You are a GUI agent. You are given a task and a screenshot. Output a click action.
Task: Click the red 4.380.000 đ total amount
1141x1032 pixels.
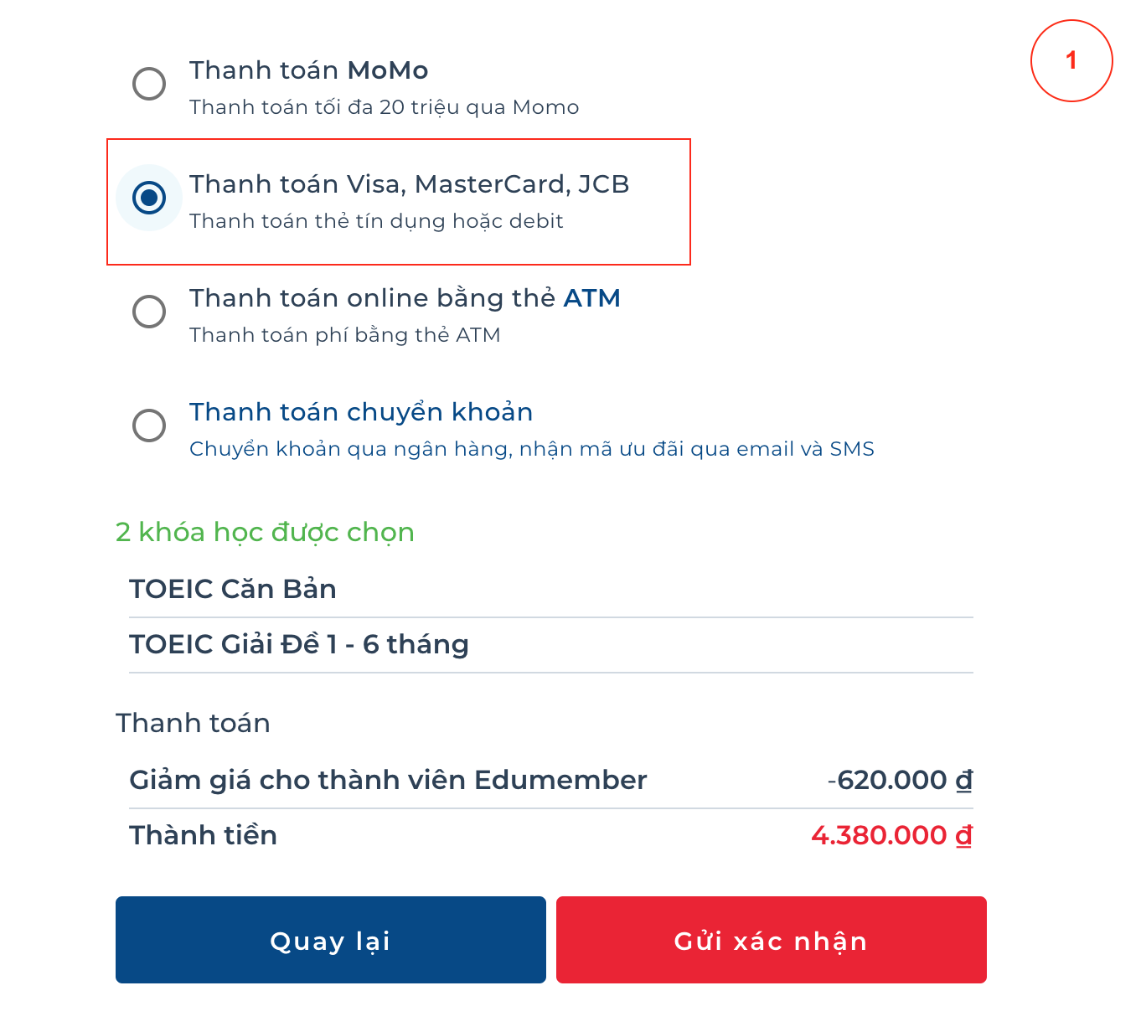(x=891, y=835)
